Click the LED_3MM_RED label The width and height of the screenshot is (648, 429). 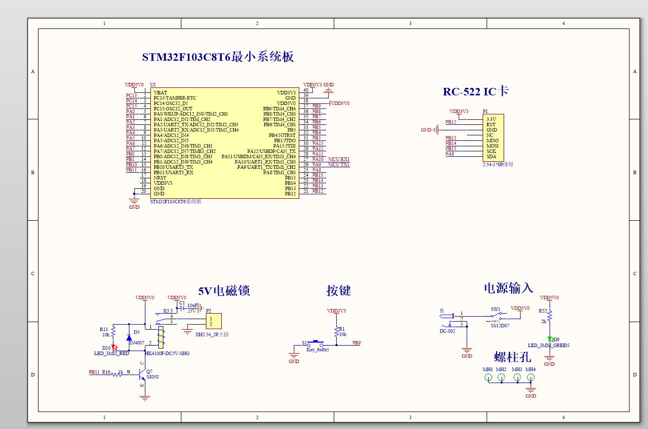(x=111, y=353)
